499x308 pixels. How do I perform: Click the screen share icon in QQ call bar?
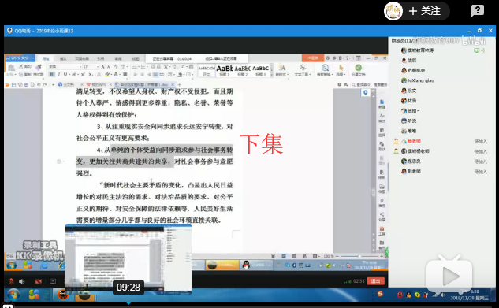53,281
